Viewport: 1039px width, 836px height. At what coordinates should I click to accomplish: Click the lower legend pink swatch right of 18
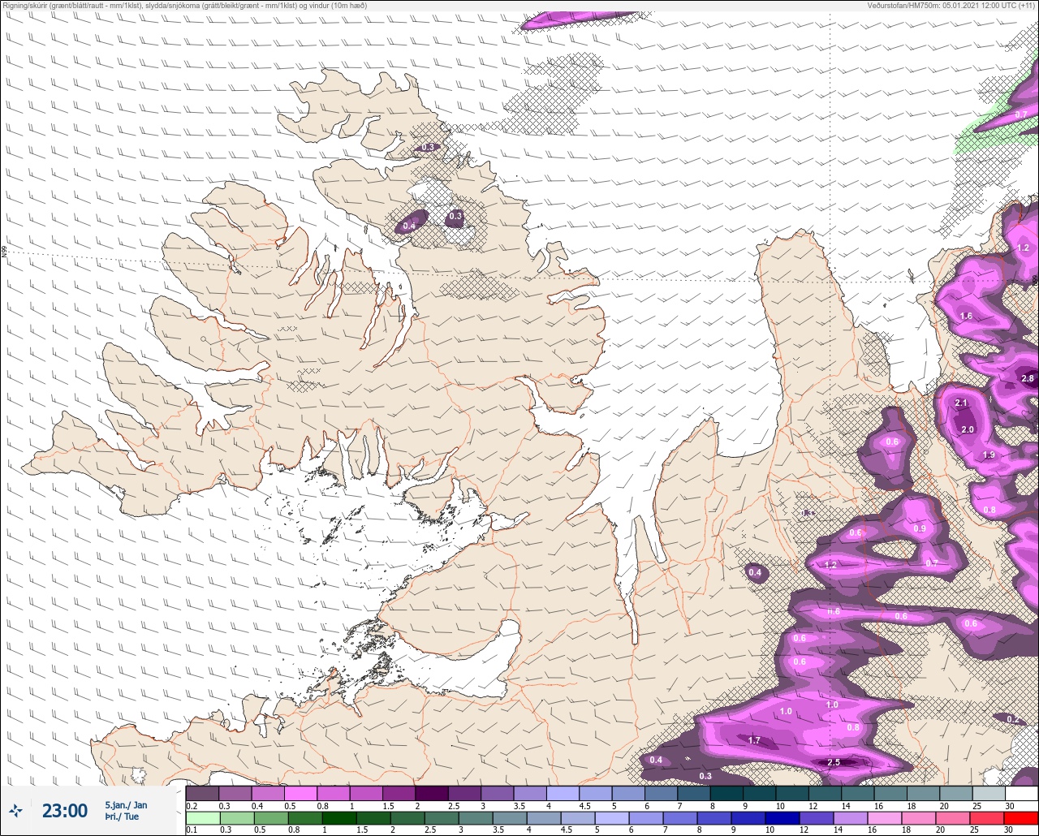[920, 818]
